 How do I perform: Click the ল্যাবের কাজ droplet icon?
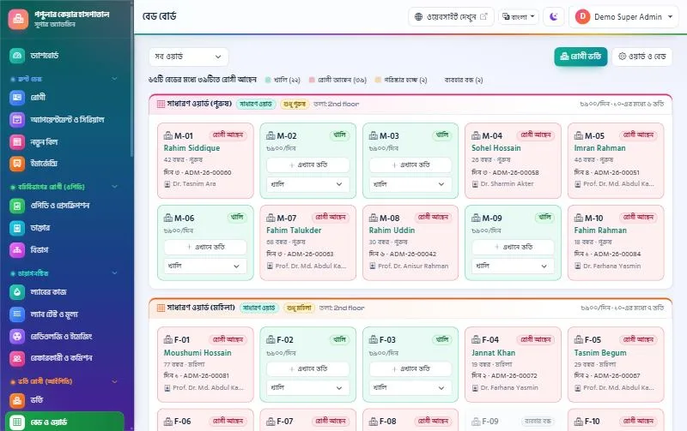point(17,292)
